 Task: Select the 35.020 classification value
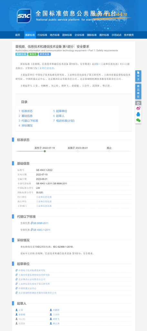(39, 193)
